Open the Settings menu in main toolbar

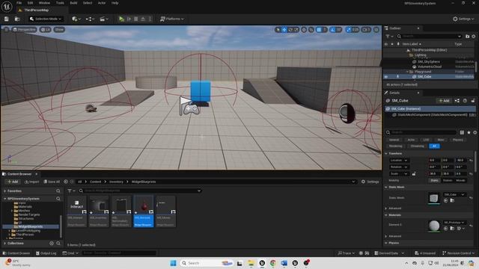pos(463,19)
